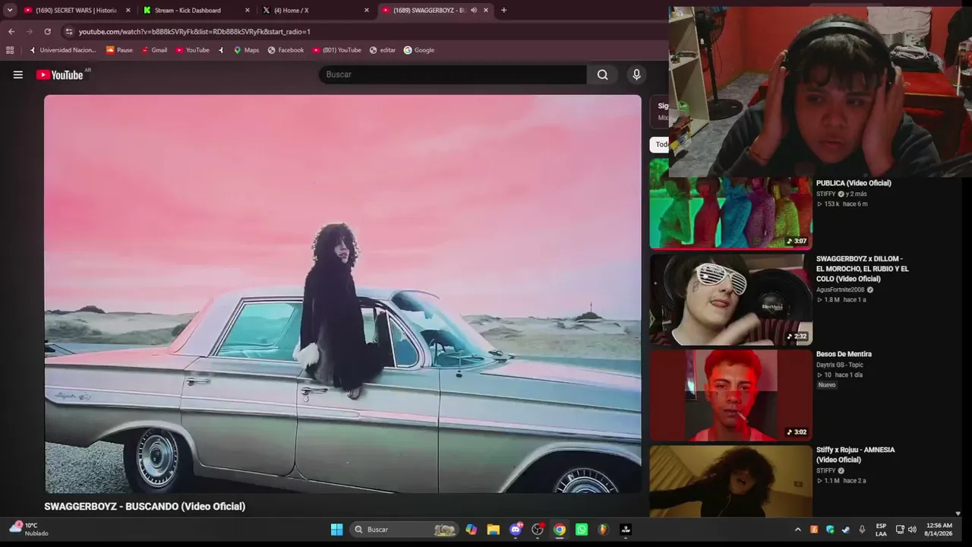Expand the Chrome tab search dropdown
The height and width of the screenshot is (547, 972).
10,11
